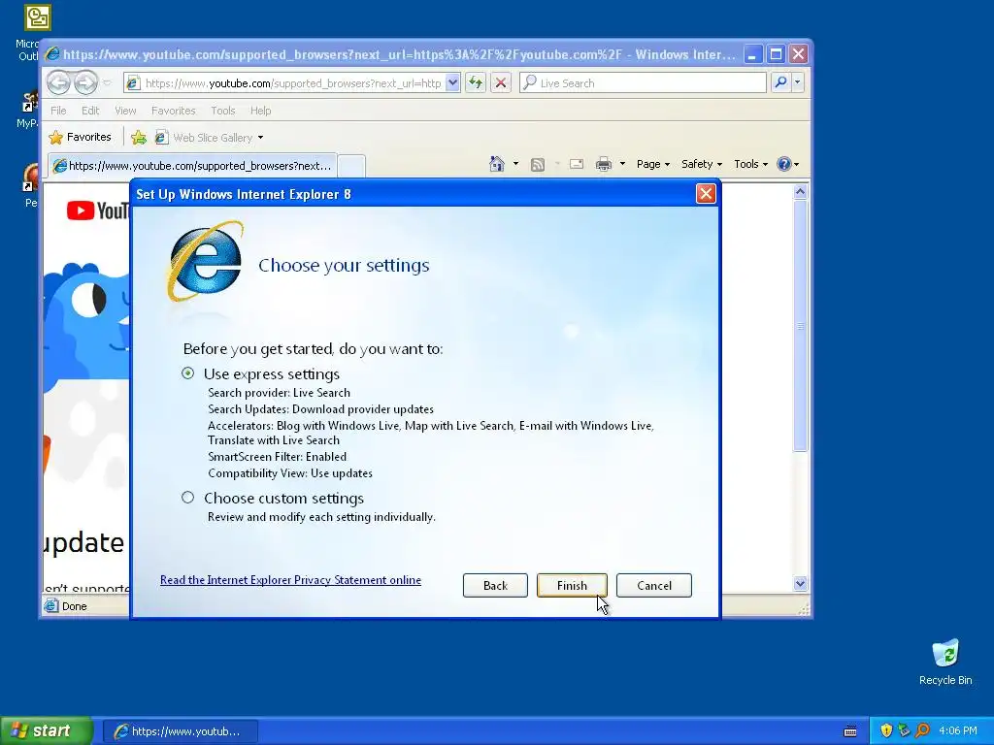Select the Use express settings option

187,373
